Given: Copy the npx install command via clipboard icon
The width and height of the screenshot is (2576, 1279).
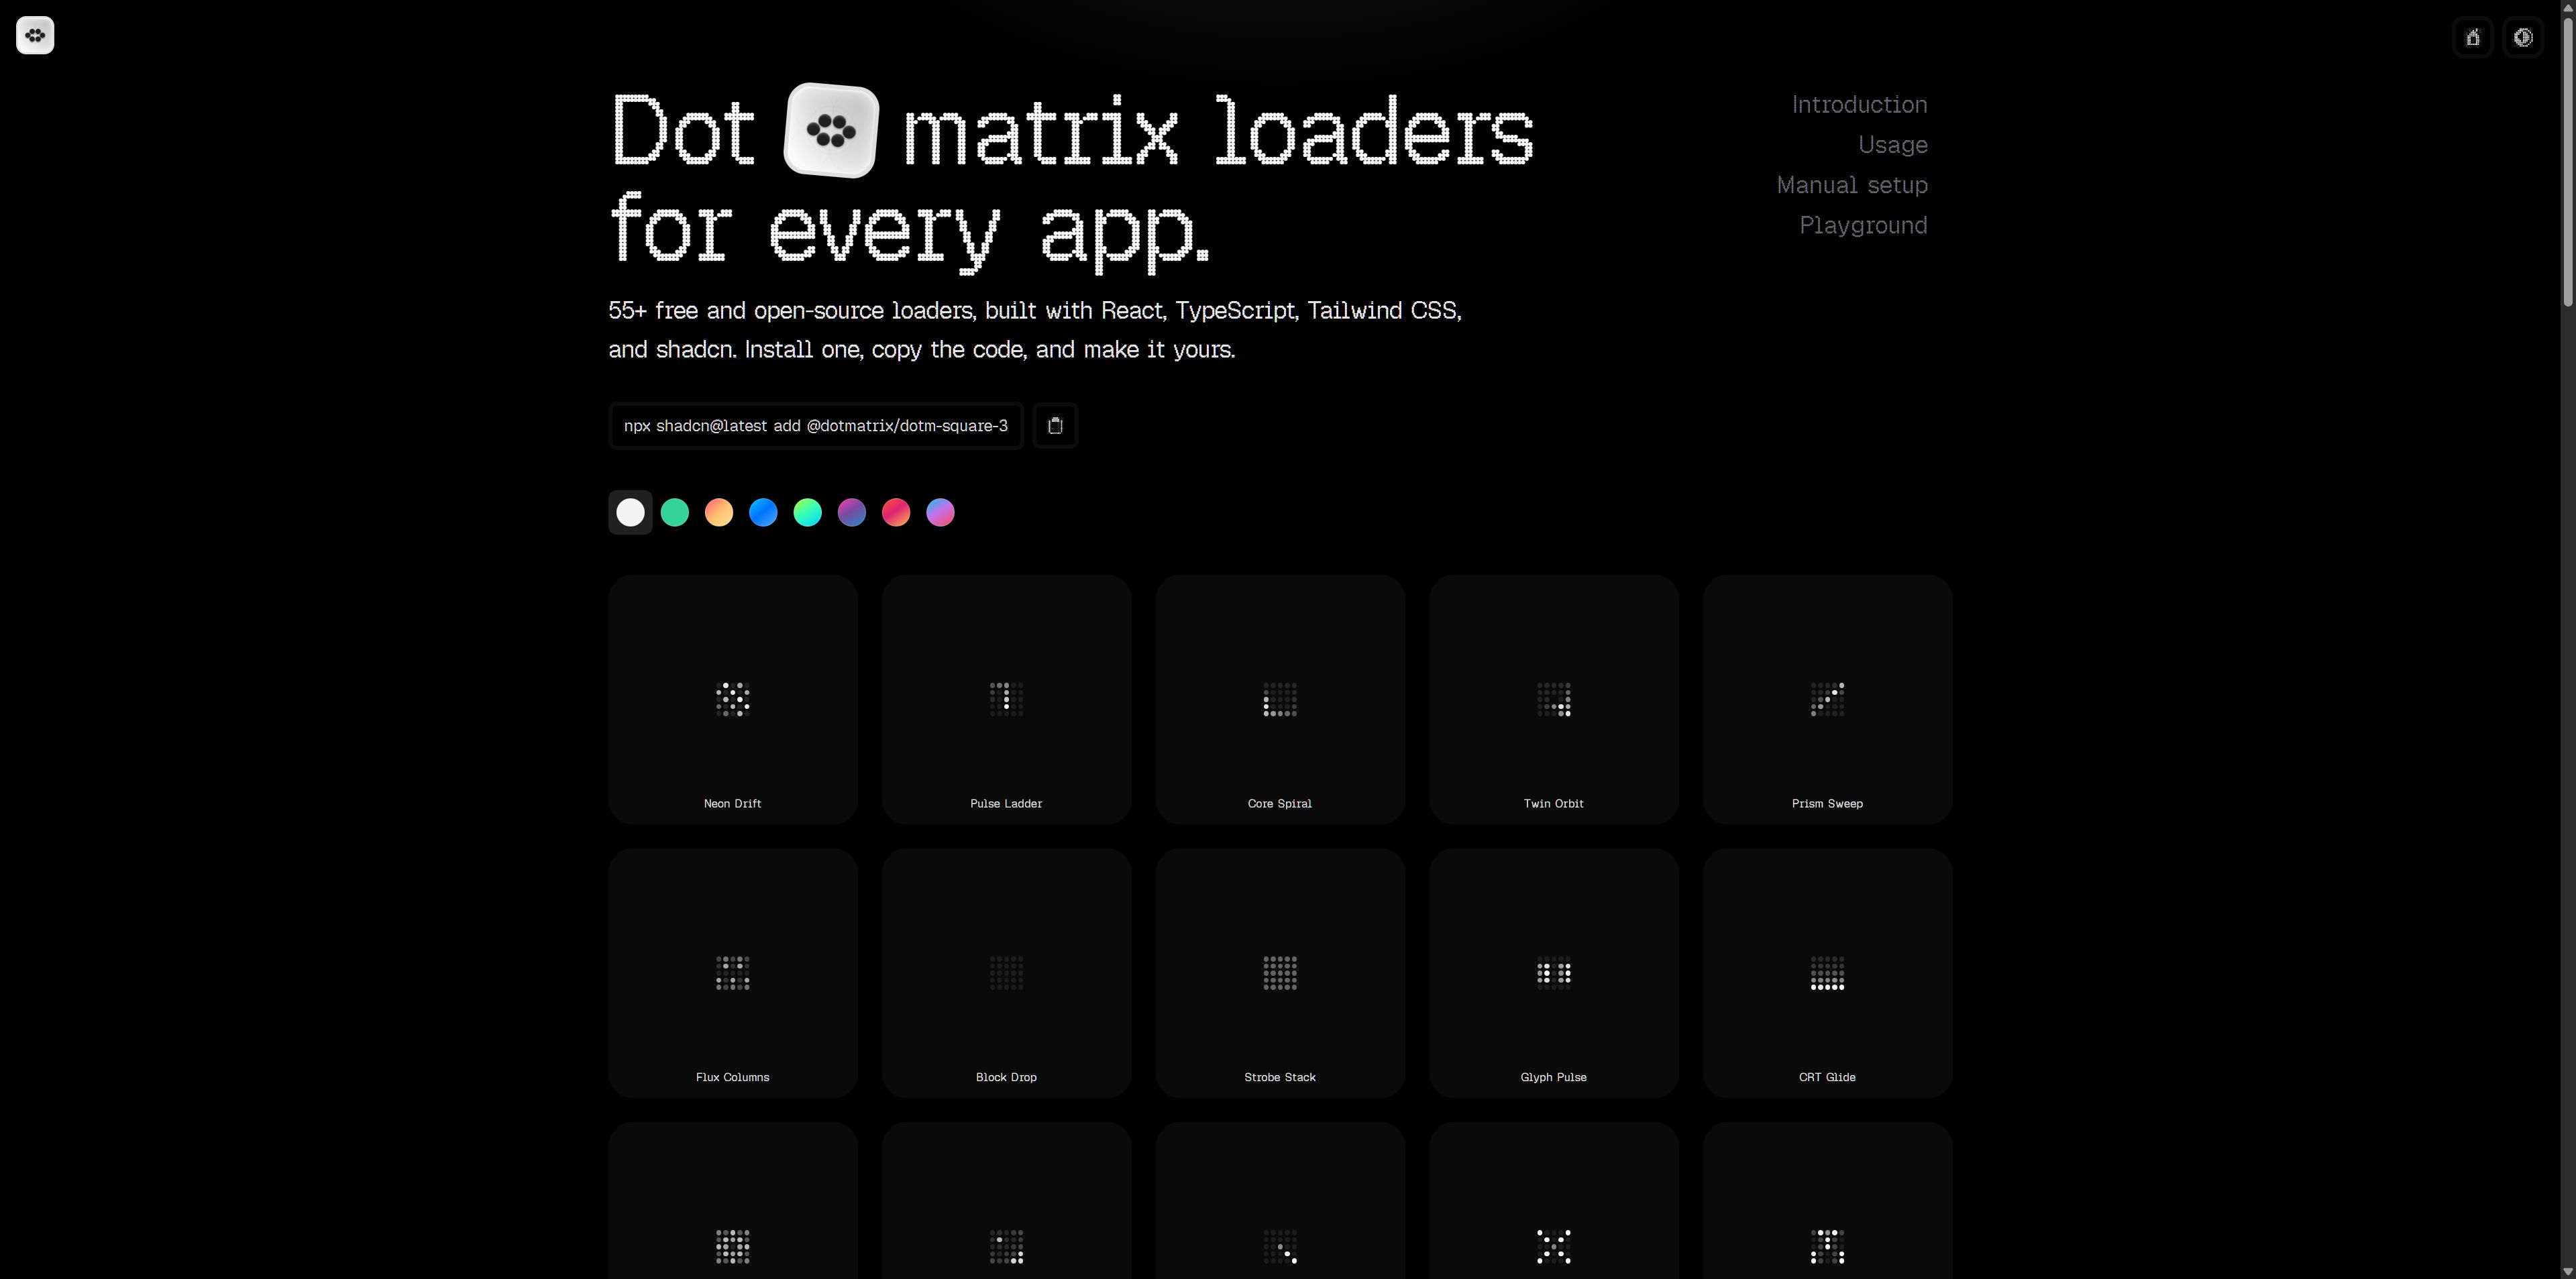Looking at the screenshot, I should tap(1055, 426).
